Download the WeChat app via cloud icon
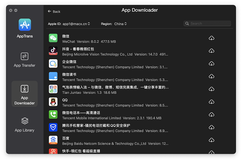Viewport: 242px width, 161px height. pos(211,38)
